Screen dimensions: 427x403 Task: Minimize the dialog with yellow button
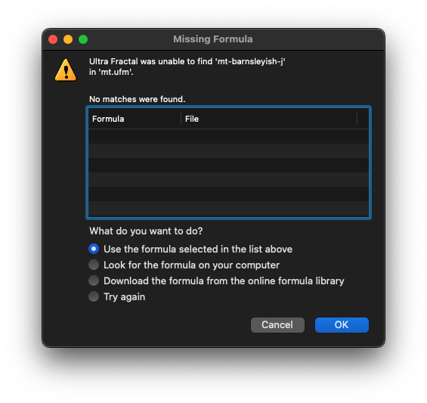(68, 39)
